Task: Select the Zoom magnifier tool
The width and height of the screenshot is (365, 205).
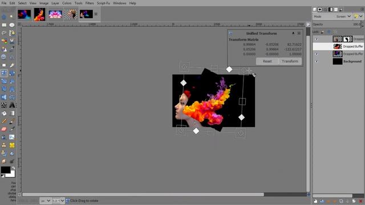Action: pyautogui.click(x=4, y=57)
